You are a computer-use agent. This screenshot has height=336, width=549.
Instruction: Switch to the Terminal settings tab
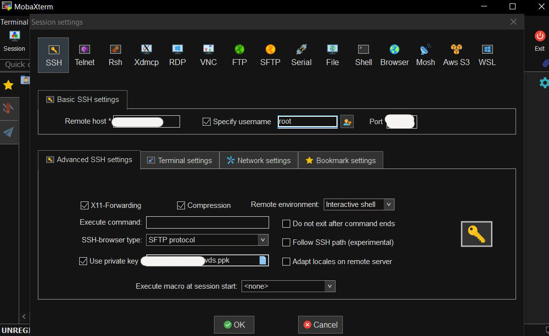coord(180,160)
